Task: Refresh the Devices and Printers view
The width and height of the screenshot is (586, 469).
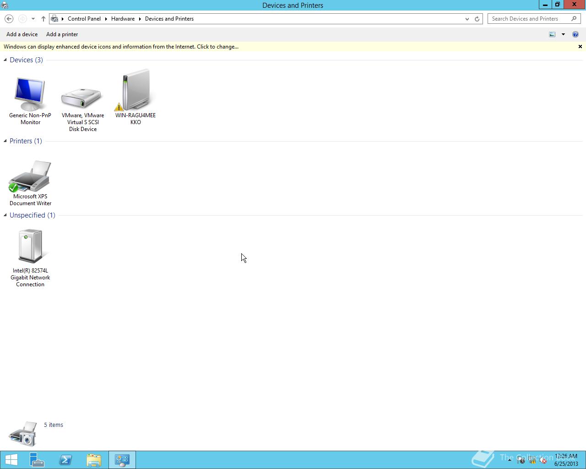Action: coord(477,19)
